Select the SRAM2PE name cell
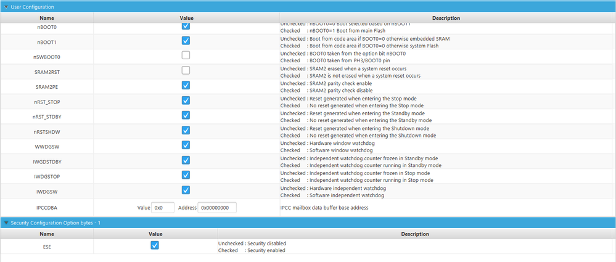The height and width of the screenshot is (262, 616). [47, 86]
